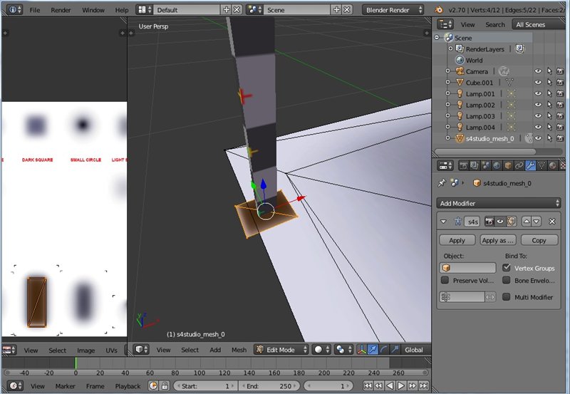570x394 pixels.
Task: Open the Modifiers tab wrench icon
Action: coord(532,166)
